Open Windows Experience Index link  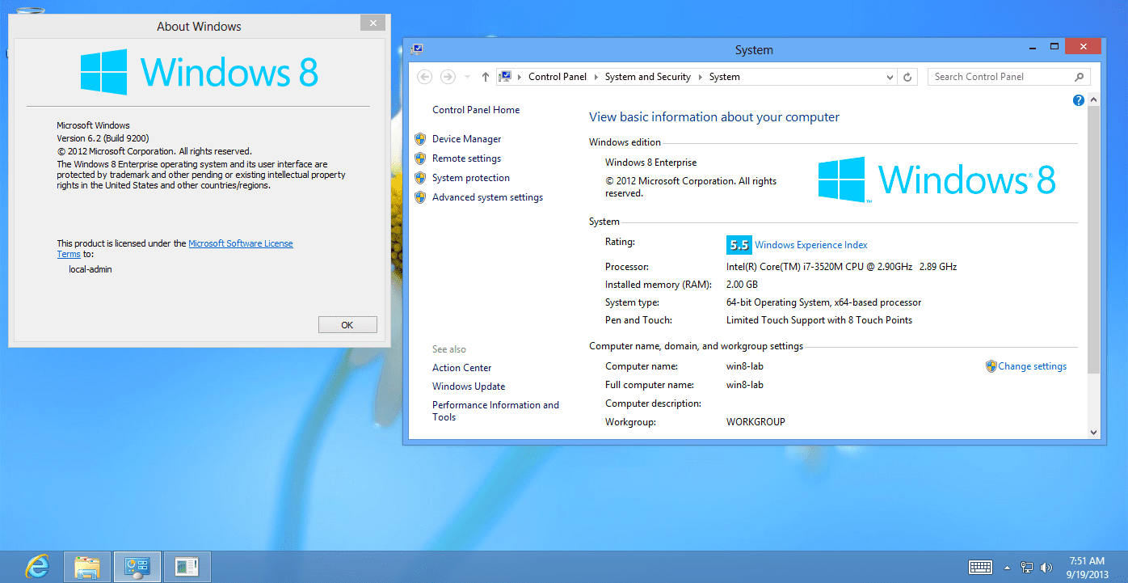(811, 245)
